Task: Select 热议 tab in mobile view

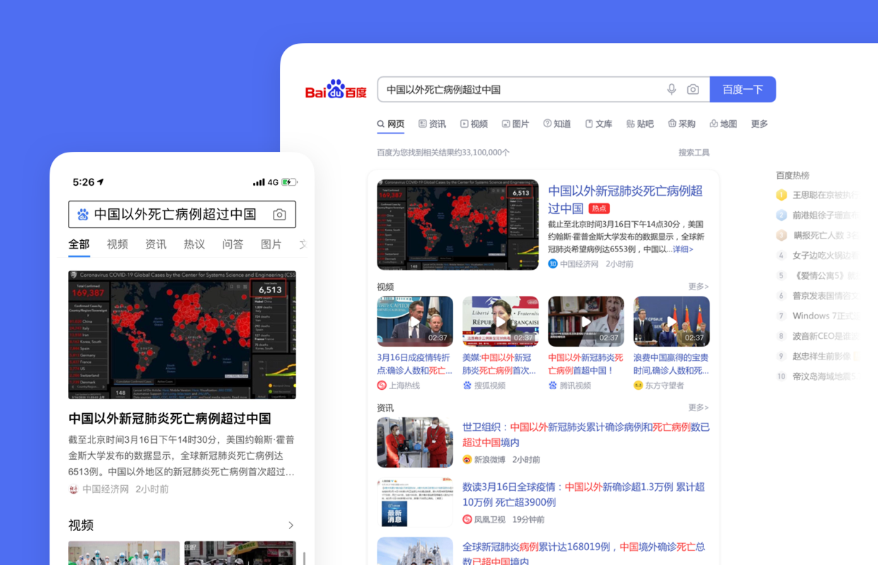Action: [194, 244]
